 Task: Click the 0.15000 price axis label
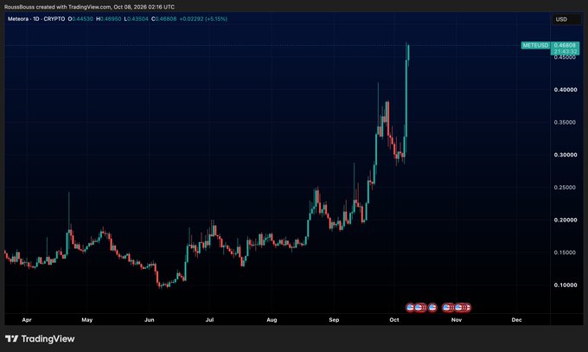[x=565, y=253]
